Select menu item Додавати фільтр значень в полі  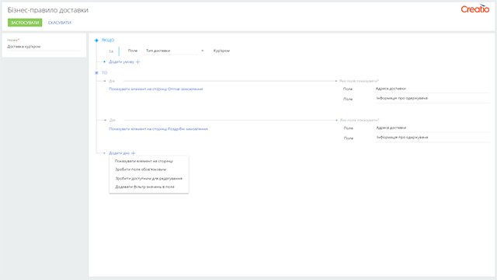(145, 187)
